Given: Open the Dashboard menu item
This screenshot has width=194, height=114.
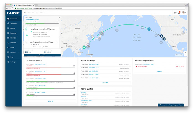Looking at the screenshot, I should click(13, 19).
